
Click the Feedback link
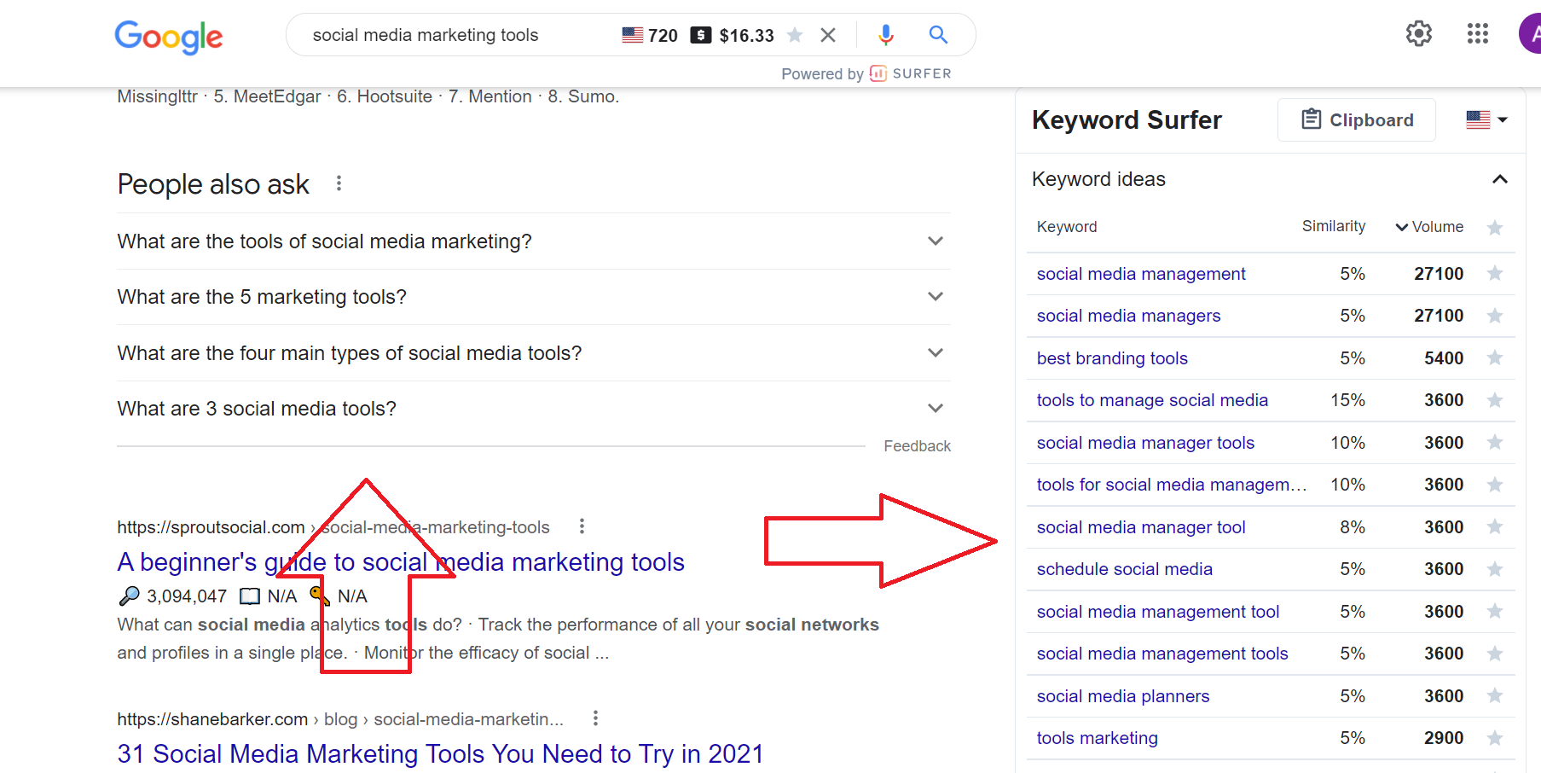[x=917, y=446]
